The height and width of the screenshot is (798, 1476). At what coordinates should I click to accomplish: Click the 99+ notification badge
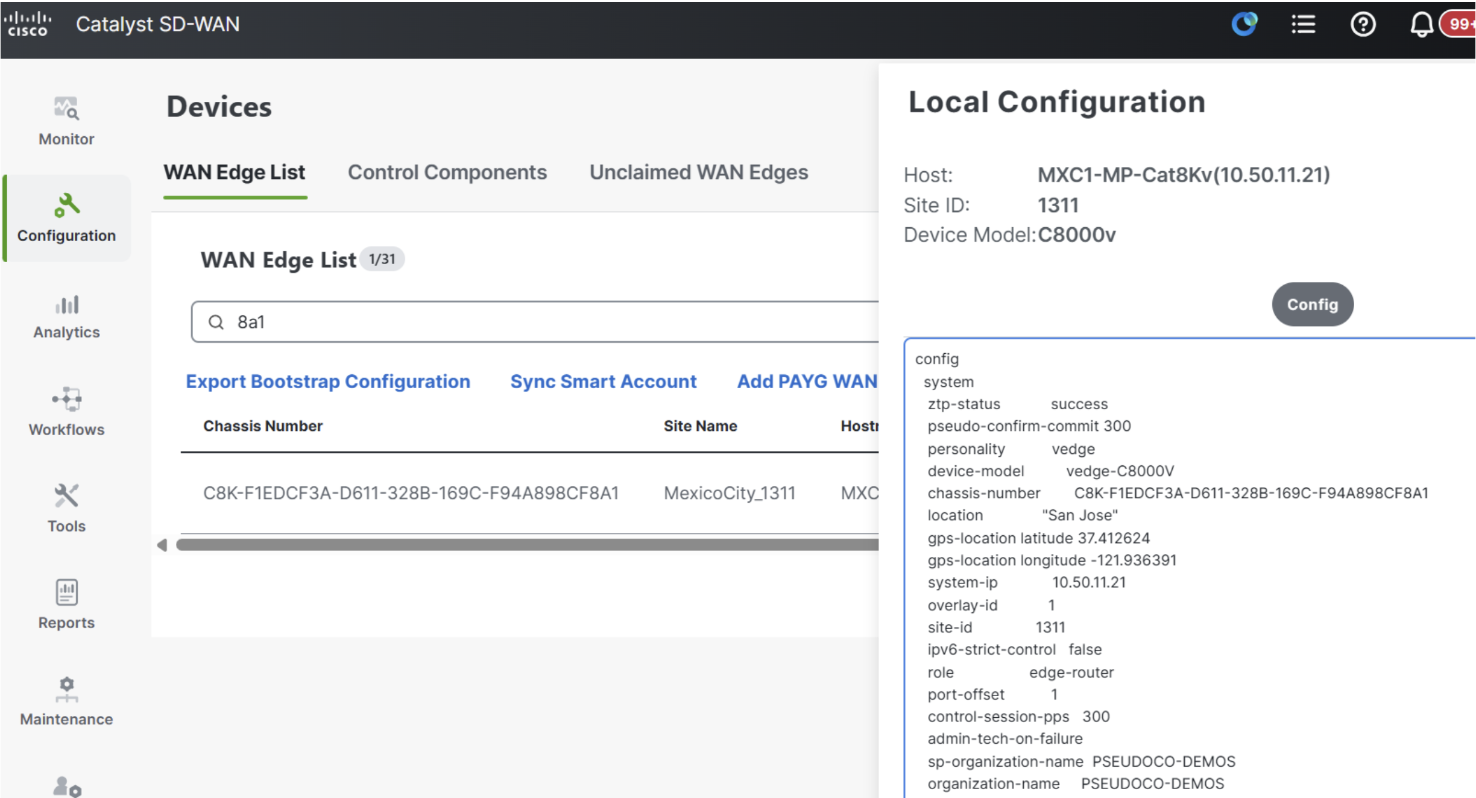pos(1459,24)
